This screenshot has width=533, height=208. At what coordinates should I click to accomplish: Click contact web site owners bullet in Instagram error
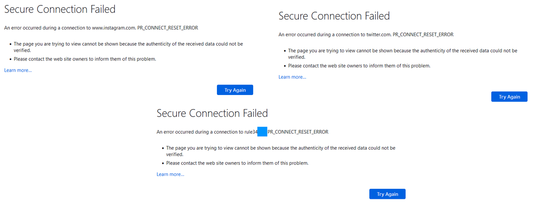(x=85, y=59)
